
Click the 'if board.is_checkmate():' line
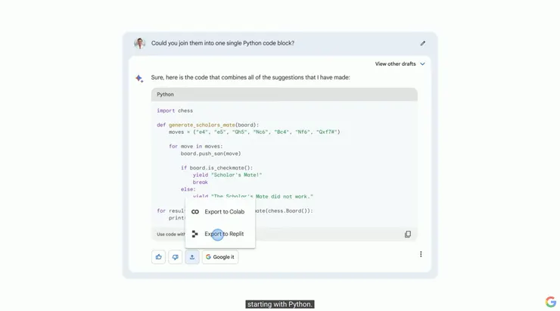[x=216, y=168]
